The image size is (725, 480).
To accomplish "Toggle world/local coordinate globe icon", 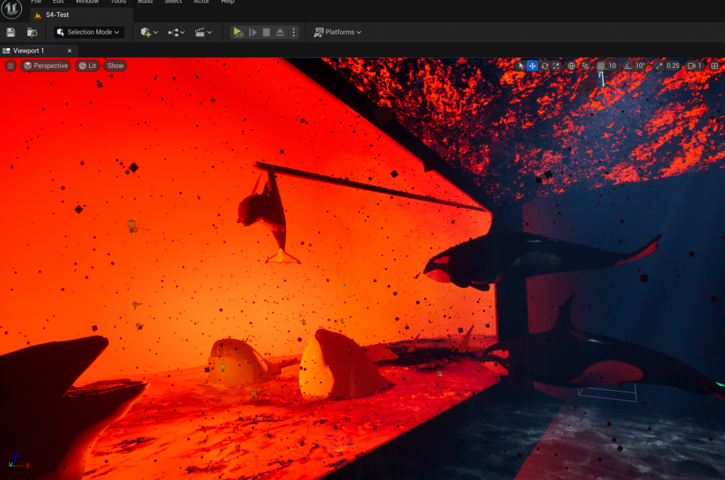I will [x=571, y=66].
